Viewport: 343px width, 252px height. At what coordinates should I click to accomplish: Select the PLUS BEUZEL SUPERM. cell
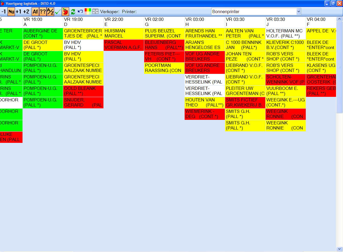click(164, 33)
